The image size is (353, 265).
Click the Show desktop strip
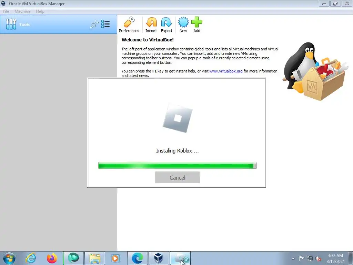click(x=351, y=258)
